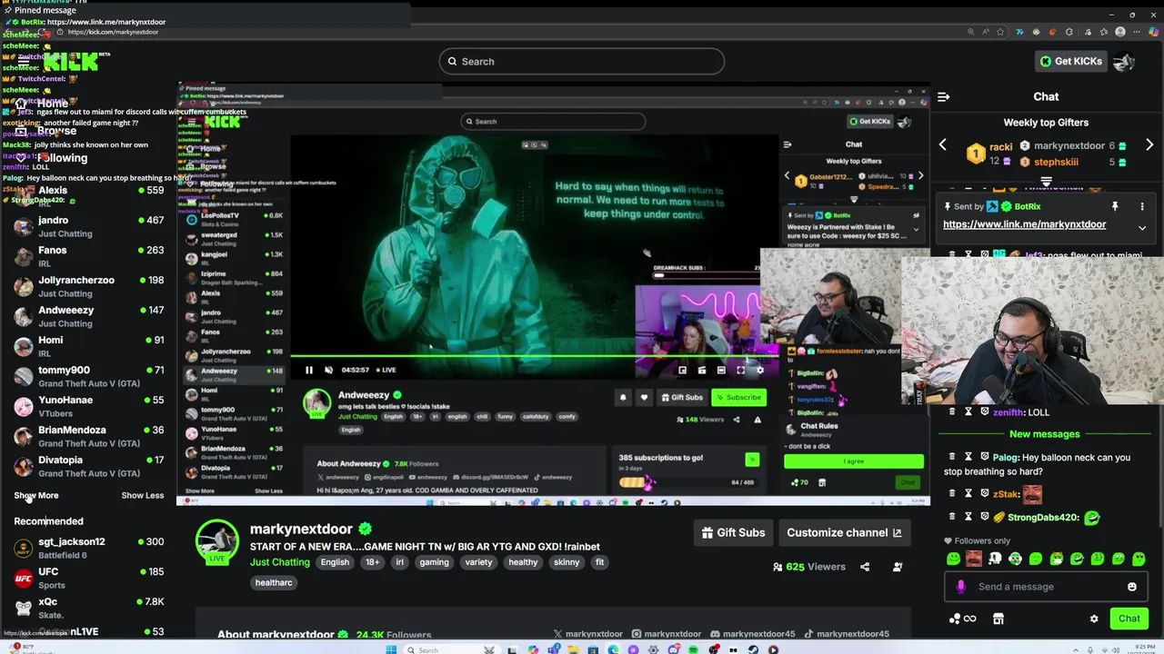Delete Palog's chat message
This screenshot has height=654, width=1164.
[952, 457]
